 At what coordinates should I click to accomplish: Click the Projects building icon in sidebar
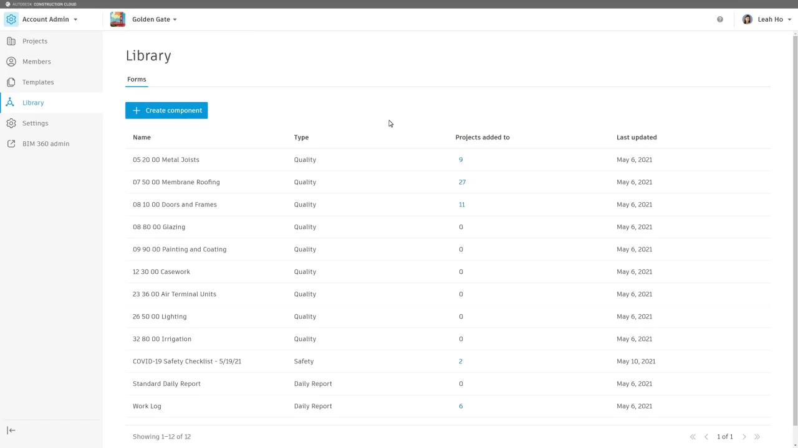pyautogui.click(x=11, y=41)
